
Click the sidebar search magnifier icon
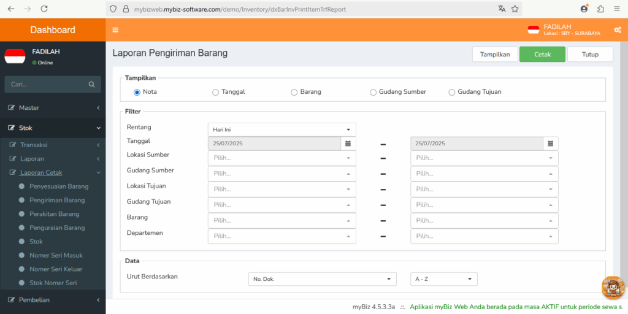pyautogui.click(x=92, y=85)
